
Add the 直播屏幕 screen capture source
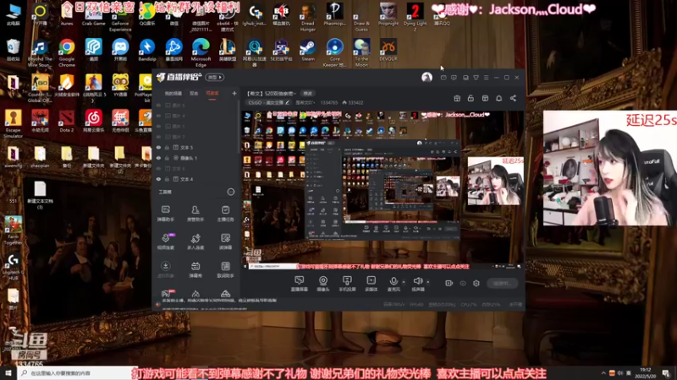coord(300,284)
